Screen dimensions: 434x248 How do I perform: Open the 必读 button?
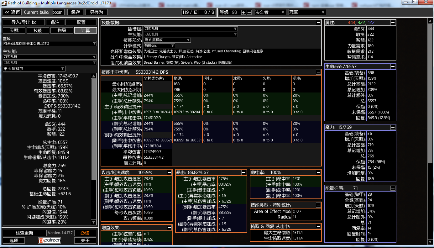tap(85, 233)
